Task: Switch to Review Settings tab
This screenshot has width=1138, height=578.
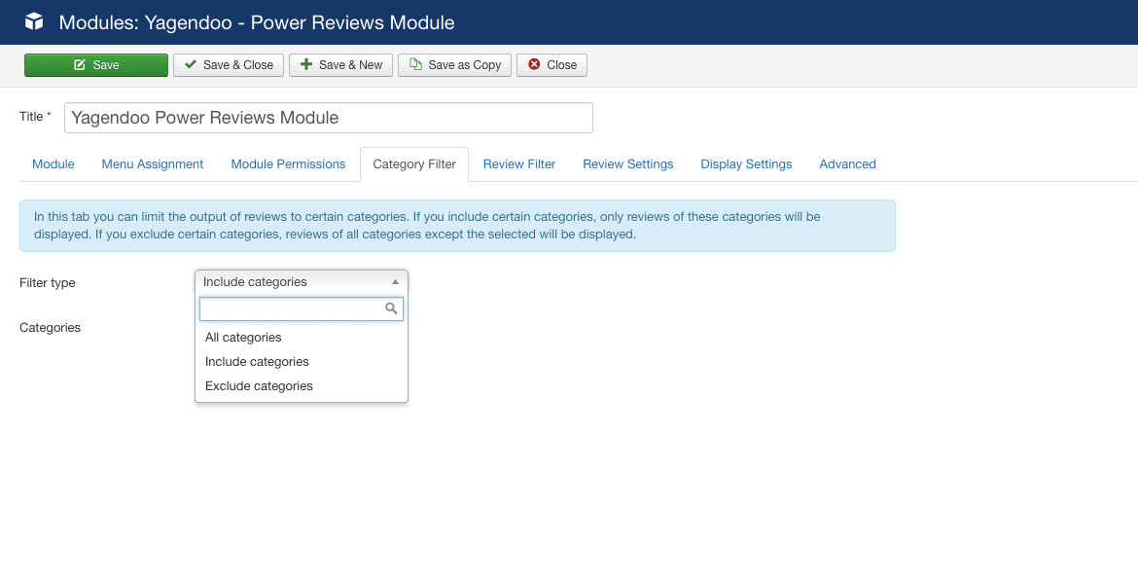Action: pos(628,164)
